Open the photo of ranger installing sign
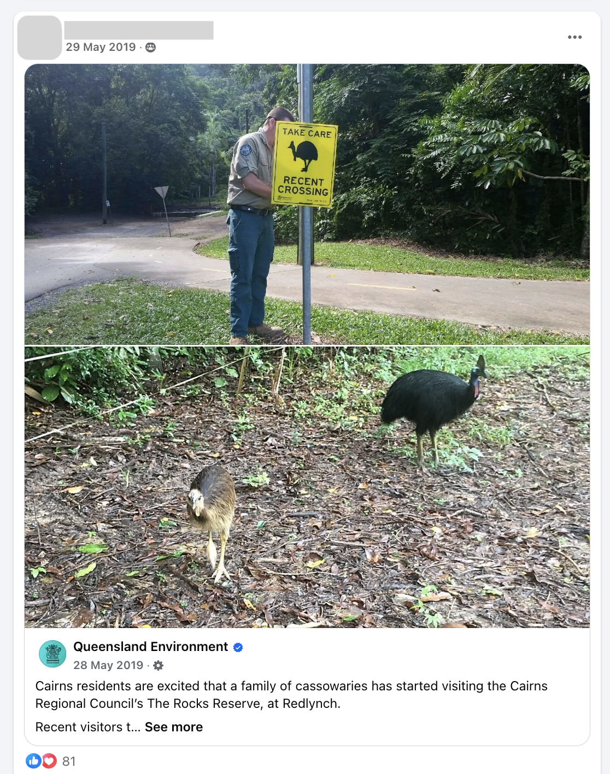 (307, 204)
